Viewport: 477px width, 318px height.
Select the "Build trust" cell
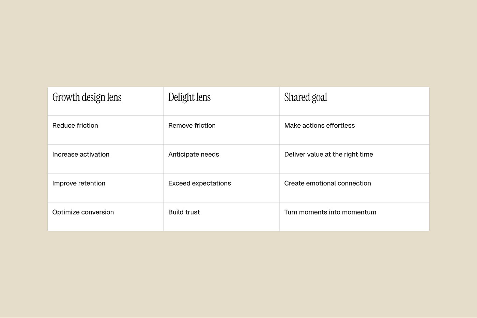point(184,212)
